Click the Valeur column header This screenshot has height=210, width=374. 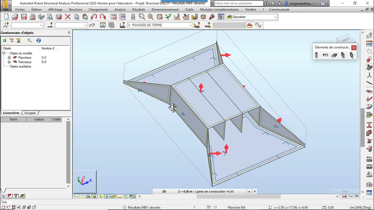39,119
